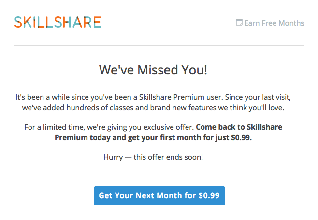Click the For a limited time sentence
Screen dimensions: 318x220
(109, 127)
